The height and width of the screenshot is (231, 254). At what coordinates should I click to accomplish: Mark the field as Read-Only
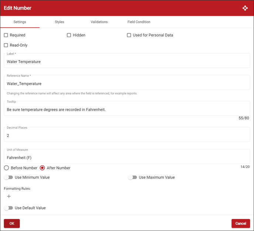tap(6, 45)
